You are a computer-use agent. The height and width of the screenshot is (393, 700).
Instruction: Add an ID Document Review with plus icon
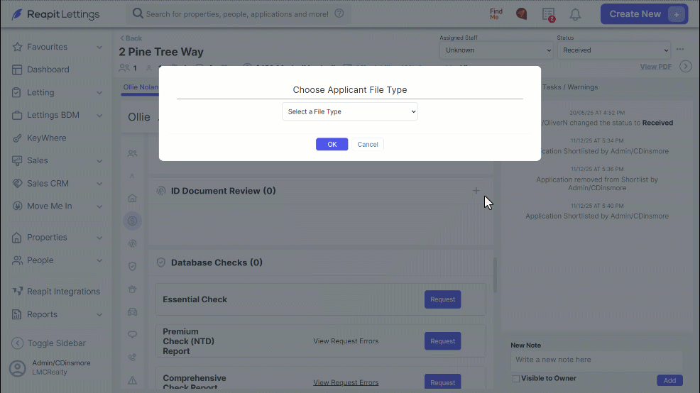pos(476,191)
